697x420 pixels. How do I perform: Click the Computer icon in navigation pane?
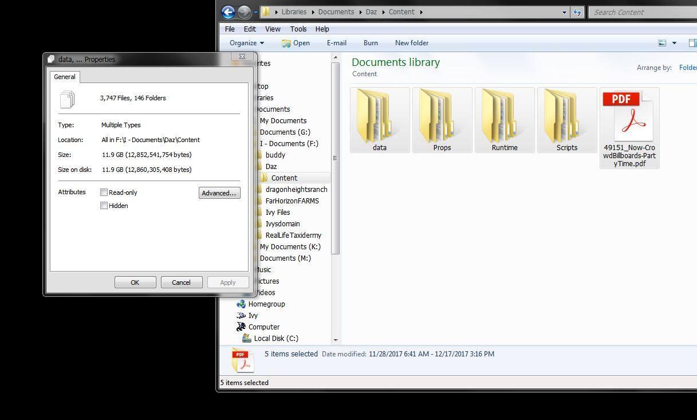click(x=241, y=327)
